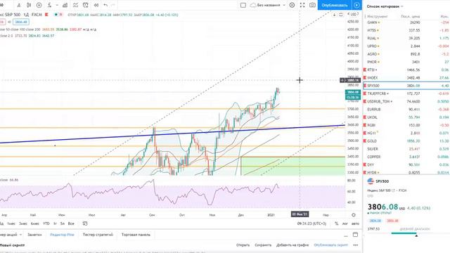Viewport: 450px width, 253px height.
Task: Open time axis settings via the gear by the dates
Action: 354,215
